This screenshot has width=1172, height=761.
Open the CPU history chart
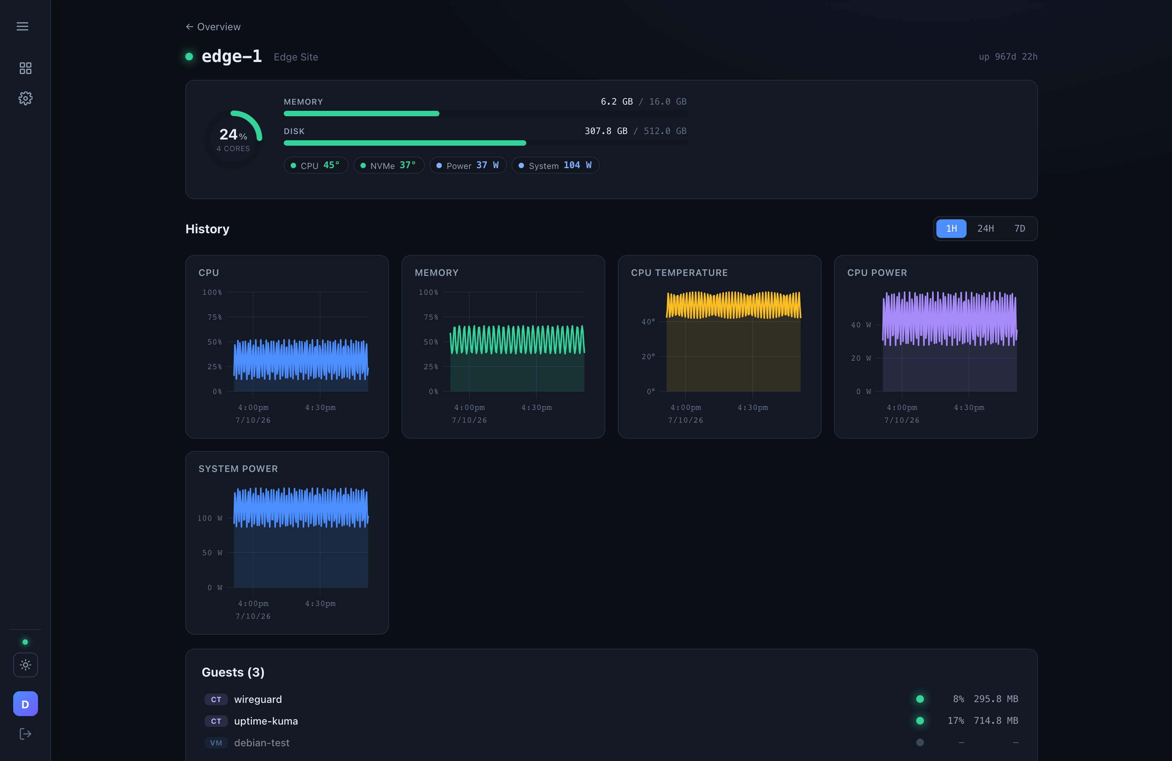(x=287, y=346)
